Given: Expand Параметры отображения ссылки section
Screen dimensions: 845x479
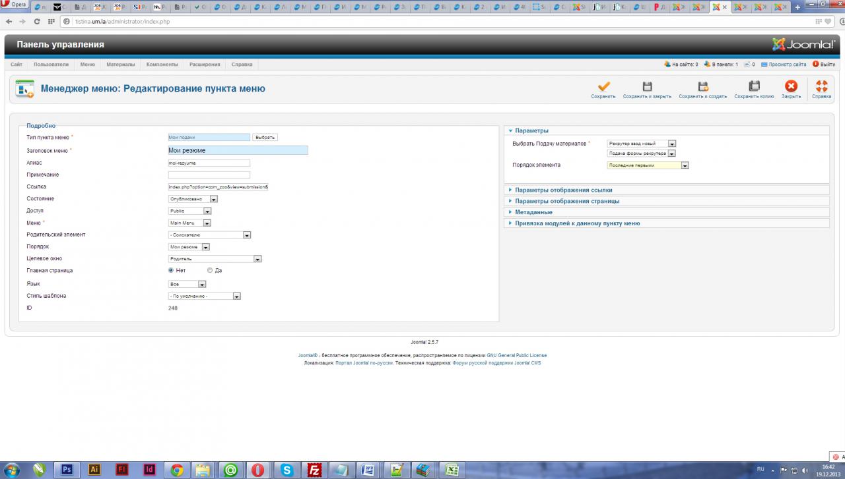Looking at the screenshot, I should (563, 190).
